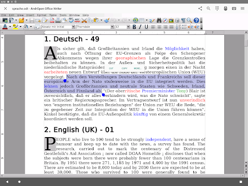
Task: Tap COPY in the selection popup
Action: point(124,68)
